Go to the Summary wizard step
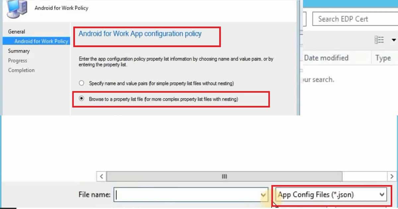This screenshot has height=209, width=398. pos(19,51)
